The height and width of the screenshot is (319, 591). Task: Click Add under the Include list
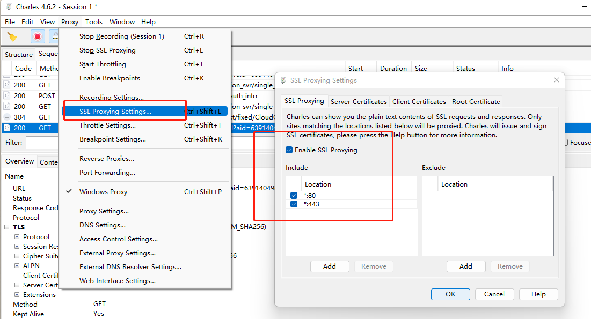click(330, 266)
